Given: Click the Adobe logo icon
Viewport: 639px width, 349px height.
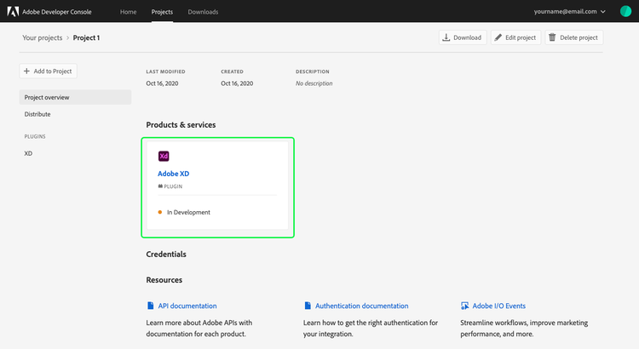Looking at the screenshot, I should point(13,11).
